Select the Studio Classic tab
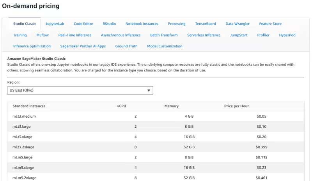312x181 pixels. tap(25, 24)
